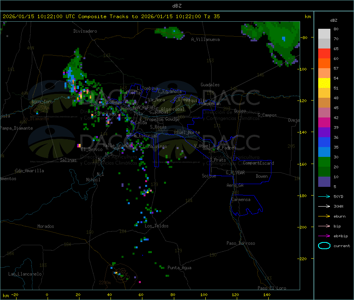Click the 'Paso_Barroso' map label
The image size is (354, 300).
[x=241, y=243]
